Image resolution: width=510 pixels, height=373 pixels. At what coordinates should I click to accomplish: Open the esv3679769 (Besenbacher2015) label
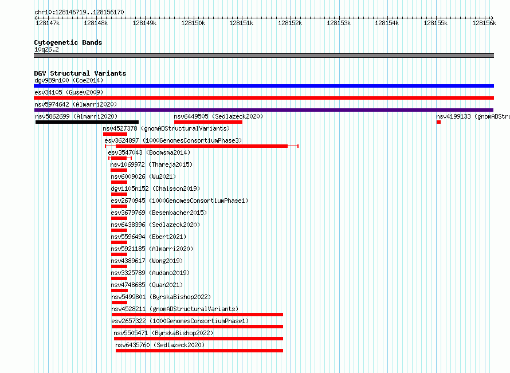coord(159,213)
